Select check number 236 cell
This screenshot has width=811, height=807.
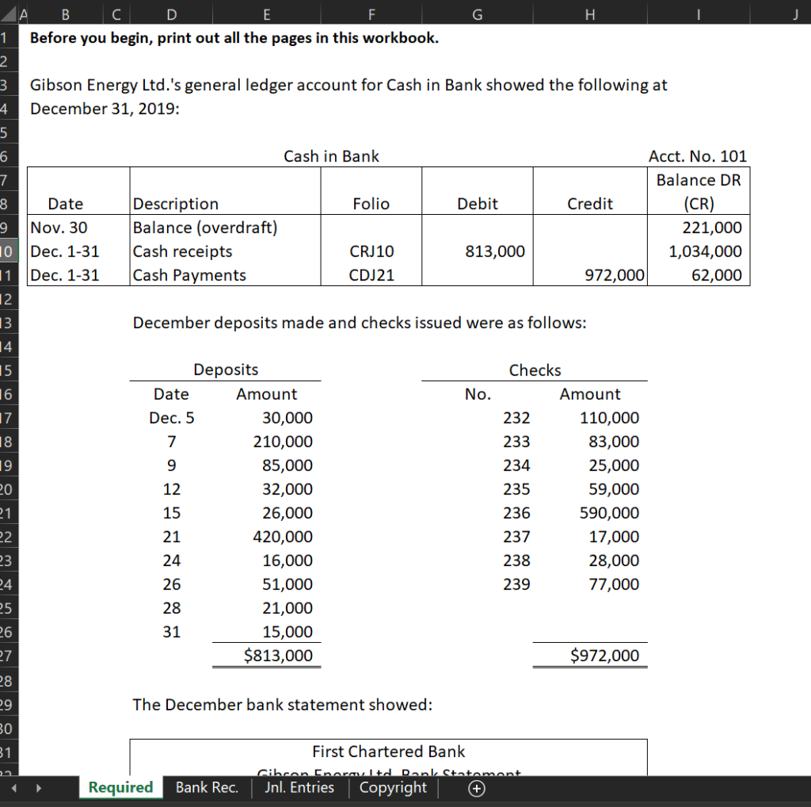[478, 513]
